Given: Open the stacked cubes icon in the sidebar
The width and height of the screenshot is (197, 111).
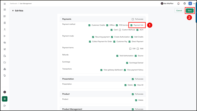Looking at the screenshot, I should pos(5,69).
